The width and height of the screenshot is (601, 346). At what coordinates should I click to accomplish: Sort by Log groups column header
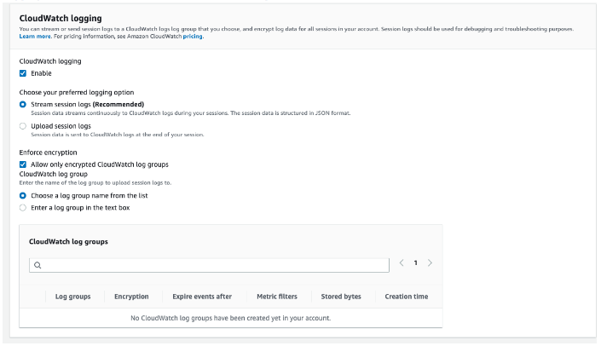[x=72, y=297]
